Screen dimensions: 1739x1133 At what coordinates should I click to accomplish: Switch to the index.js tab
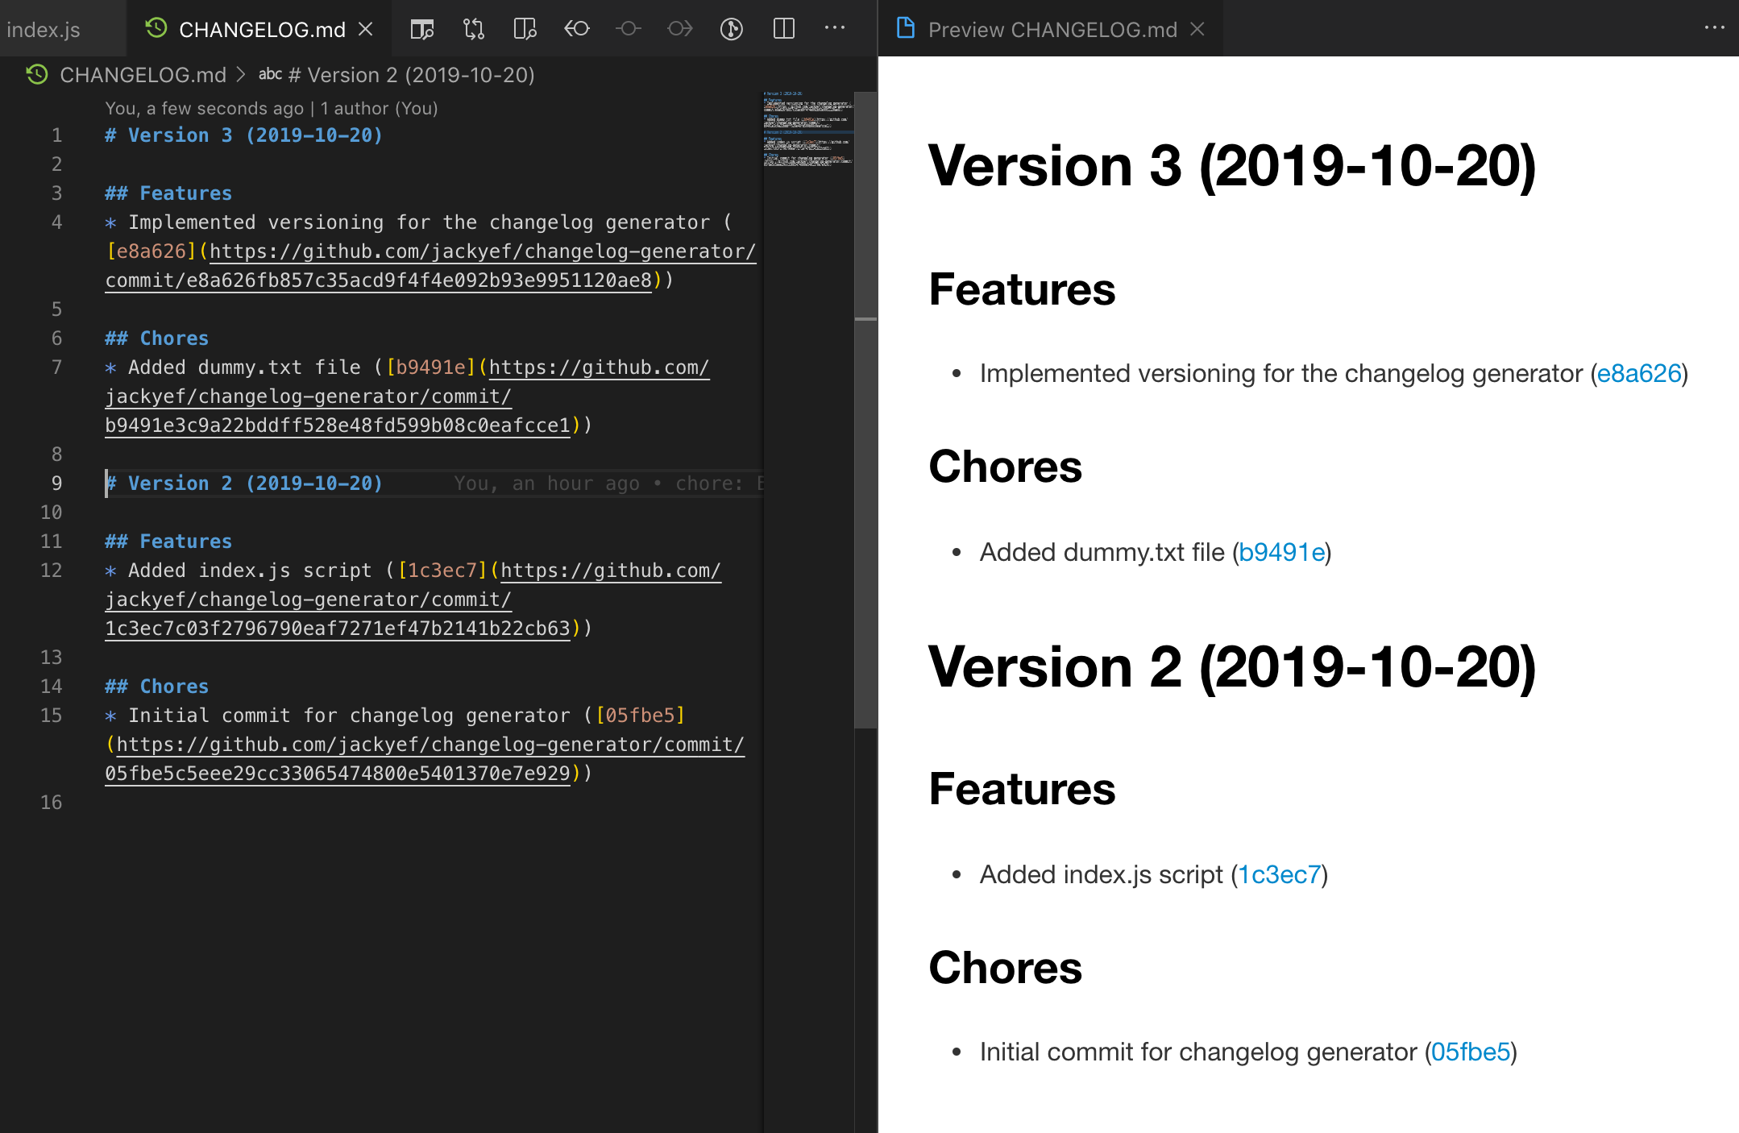(x=44, y=29)
